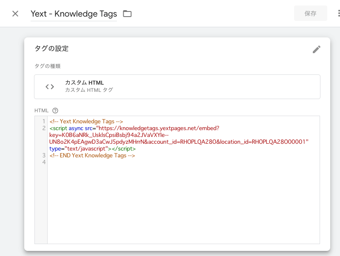Click the angle-brackets custom HTML icon
The width and height of the screenshot is (340, 256).
[50, 87]
